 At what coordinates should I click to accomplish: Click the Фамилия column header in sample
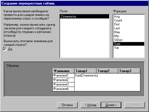pyautogui.click(x=63, y=71)
